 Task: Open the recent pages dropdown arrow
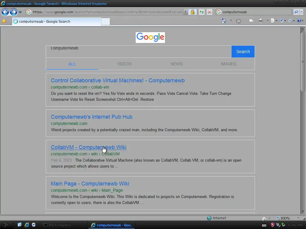20,12
